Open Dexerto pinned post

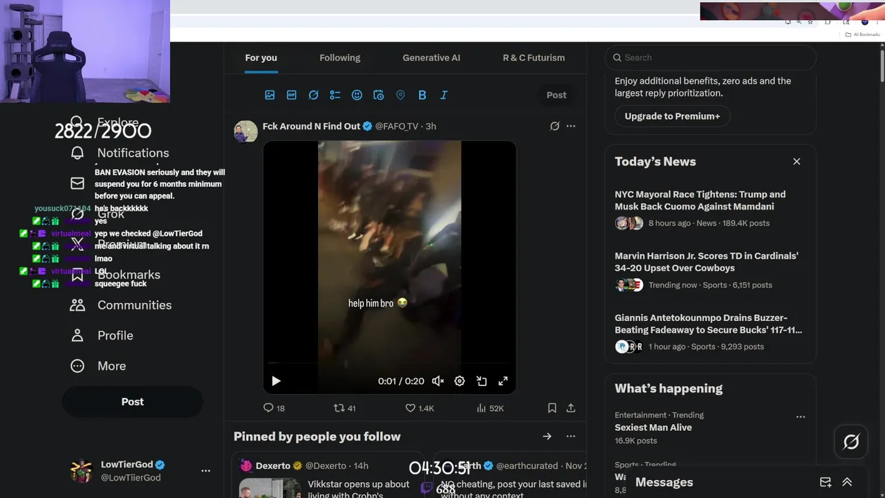pos(328,475)
